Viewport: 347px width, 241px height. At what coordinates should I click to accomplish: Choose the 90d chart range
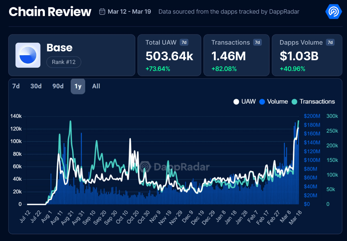[x=58, y=86]
